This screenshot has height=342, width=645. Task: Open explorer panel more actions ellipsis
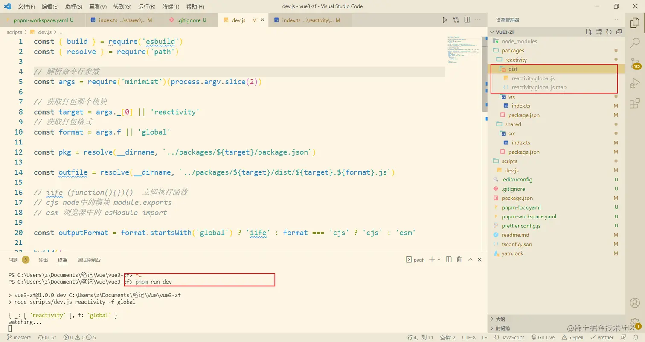click(x=615, y=20)
